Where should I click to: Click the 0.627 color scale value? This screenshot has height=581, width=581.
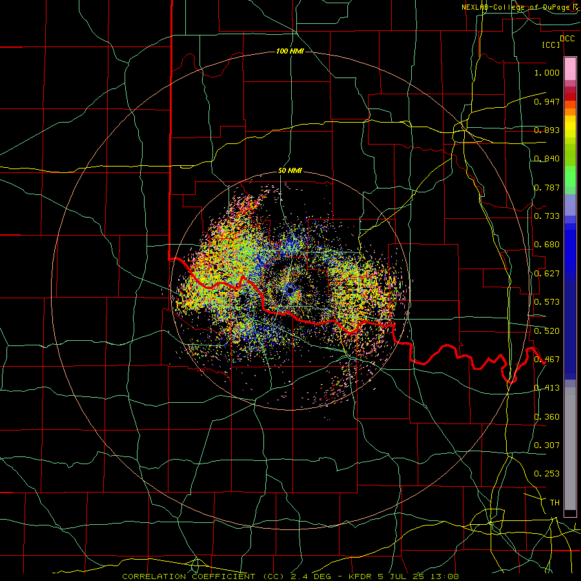pos(547,273)
